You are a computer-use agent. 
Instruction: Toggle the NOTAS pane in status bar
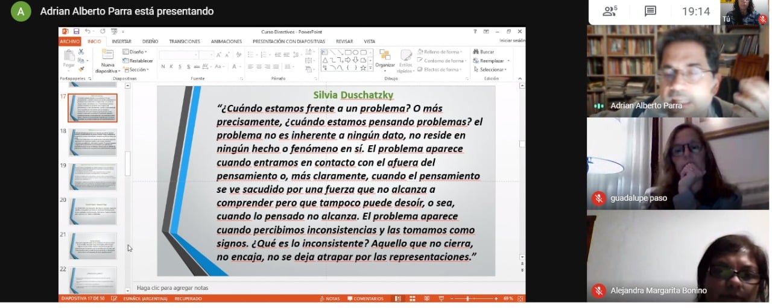(x=329, y=298)
